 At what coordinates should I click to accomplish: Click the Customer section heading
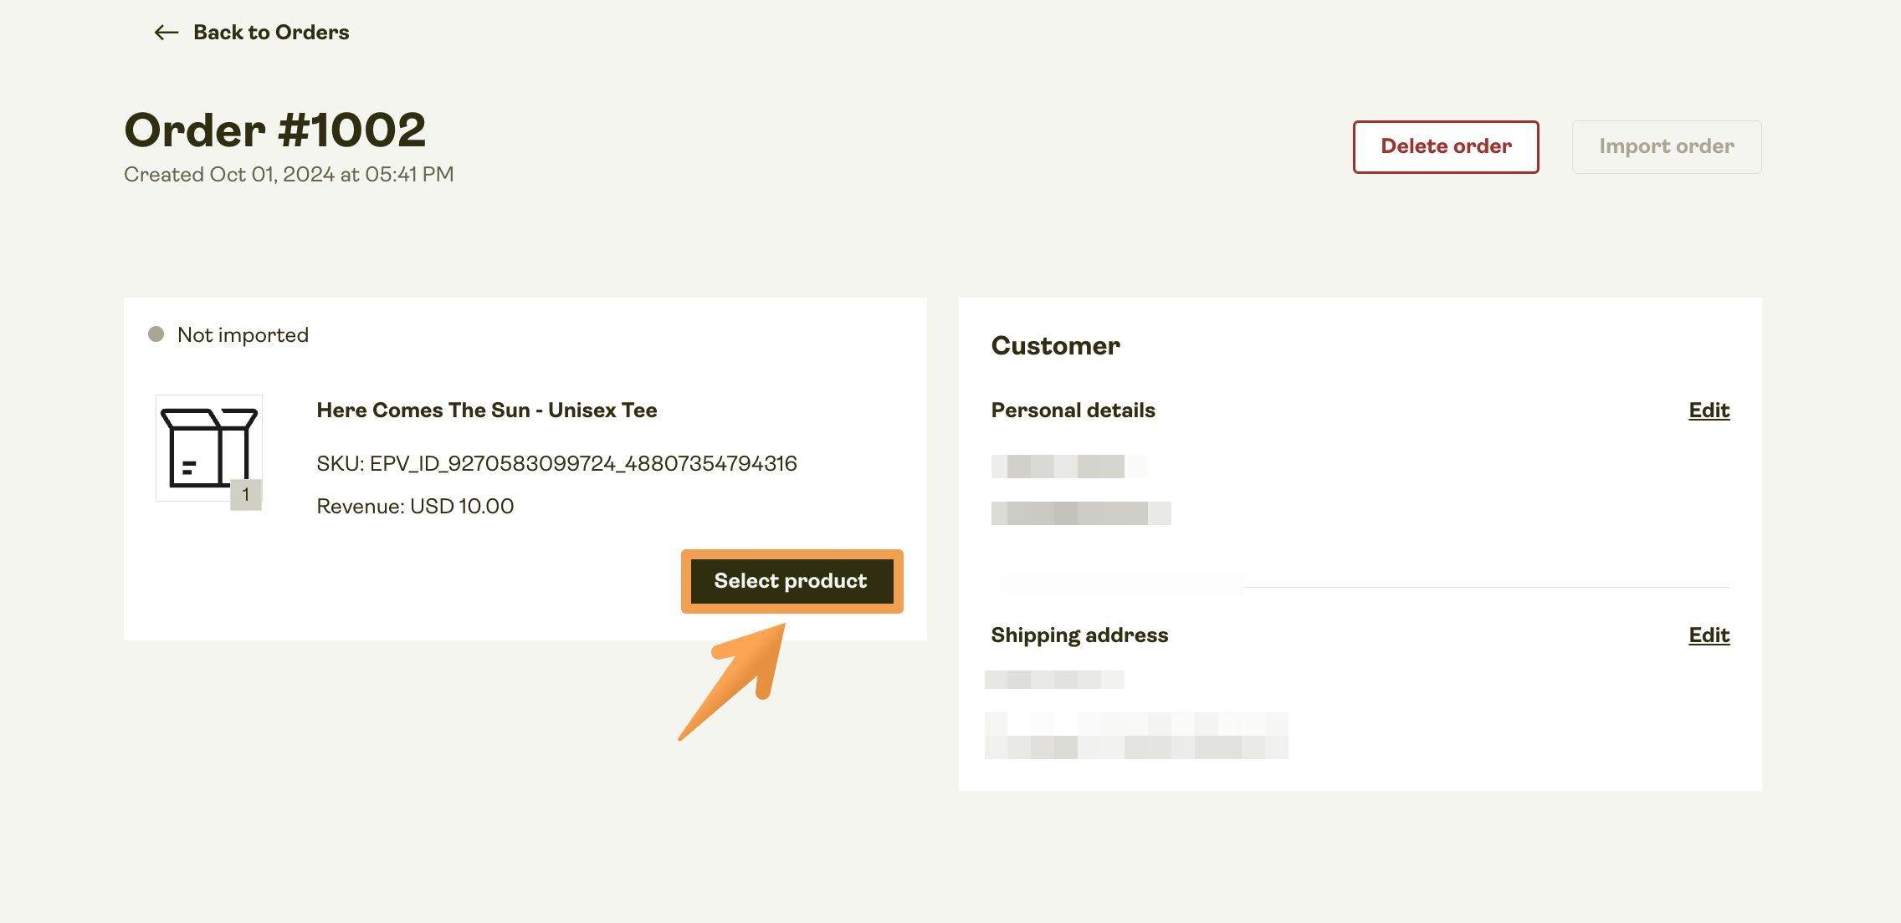[x=1055, y=346]
